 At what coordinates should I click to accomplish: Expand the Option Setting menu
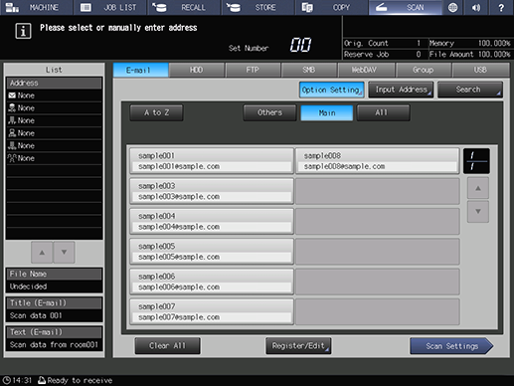point(331,90)
